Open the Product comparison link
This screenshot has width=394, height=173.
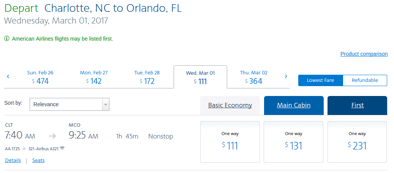(x=364, y=54)
